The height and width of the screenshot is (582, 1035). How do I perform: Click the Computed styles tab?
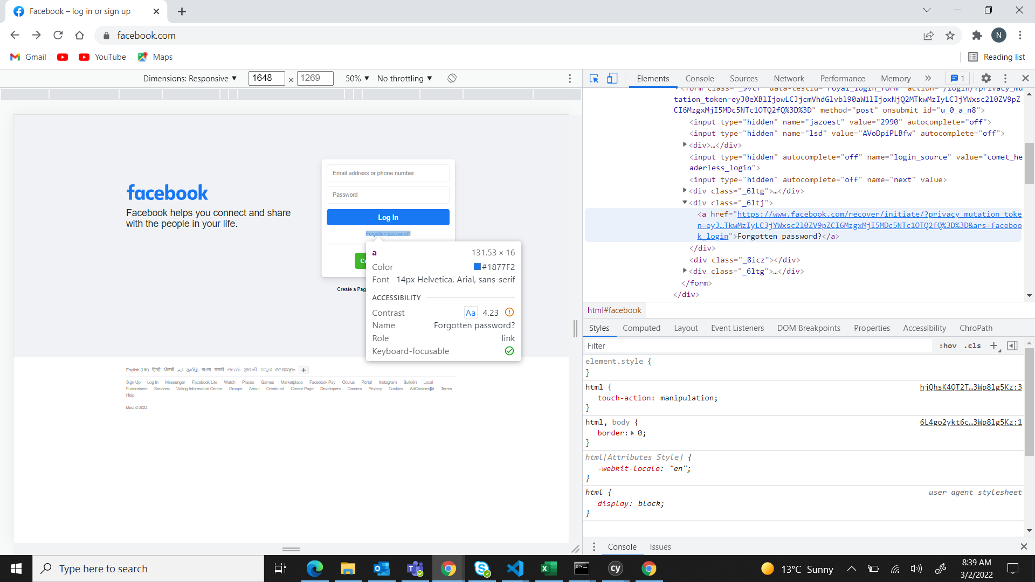(641, 328)
